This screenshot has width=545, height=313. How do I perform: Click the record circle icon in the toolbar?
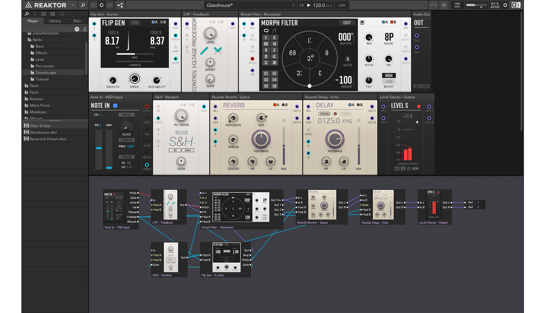click(102, 5)
